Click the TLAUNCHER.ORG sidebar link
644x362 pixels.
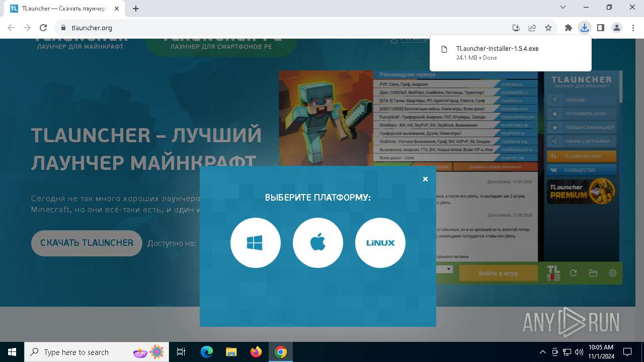click(581, 156)
